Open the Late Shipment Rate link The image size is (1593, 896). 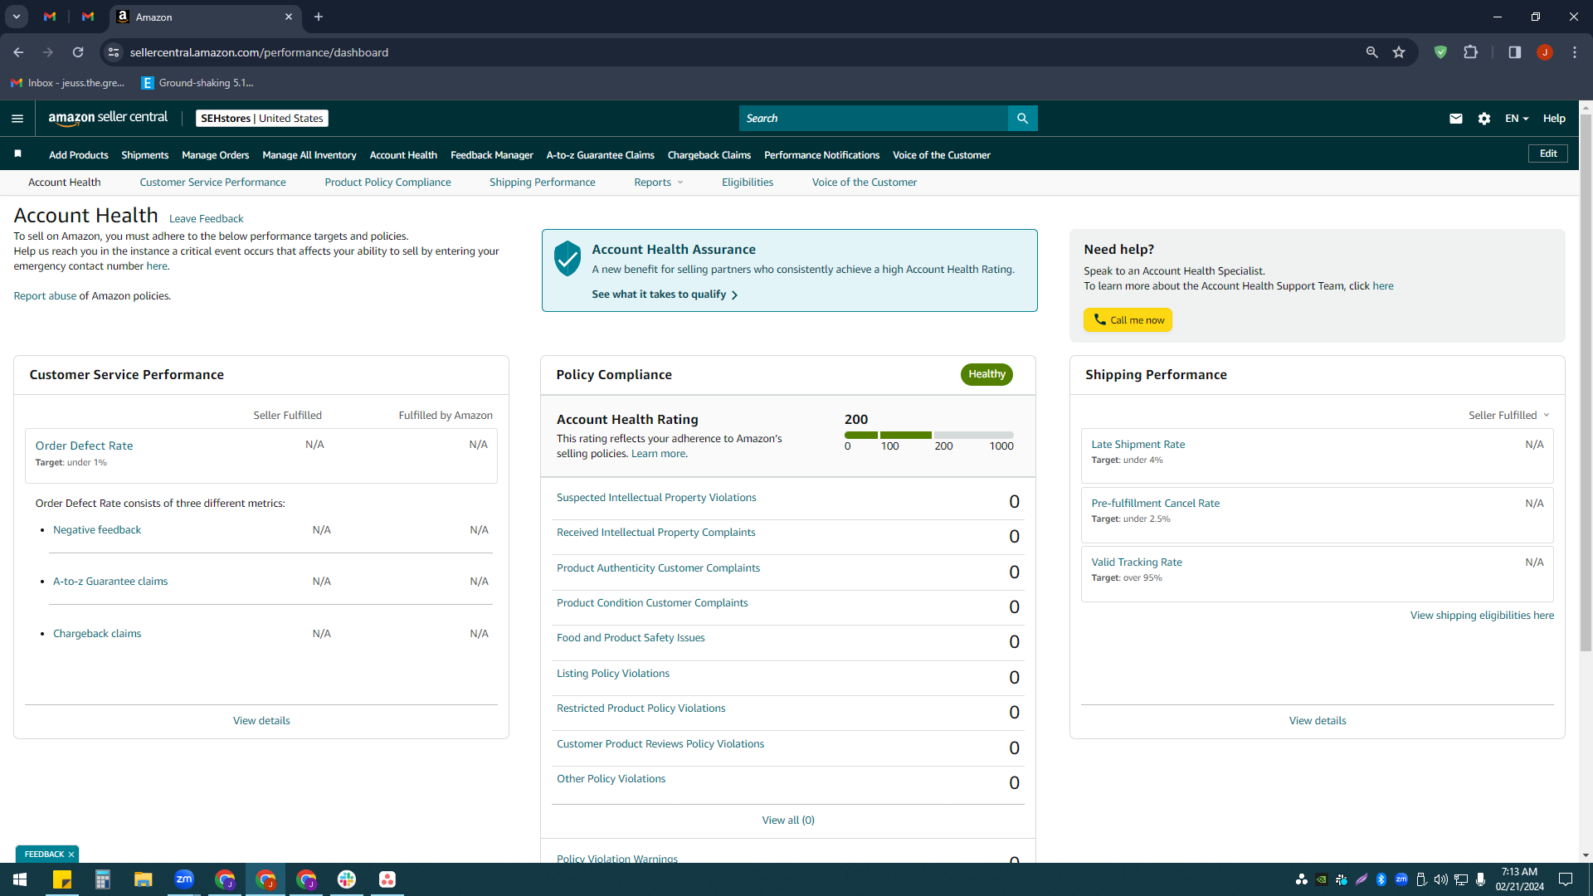click(1138, 445)
